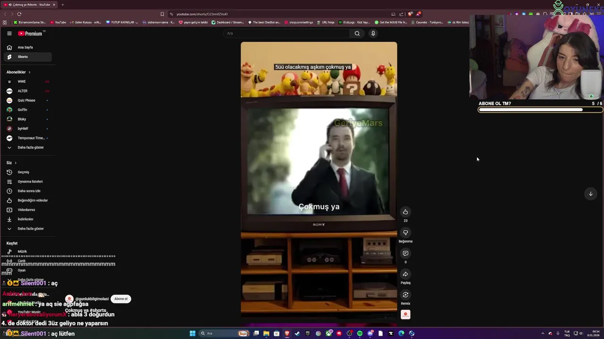This screenshot has height=339, width=604.
Task: Open Daha sonra izle list
Action: pos(28,191)
